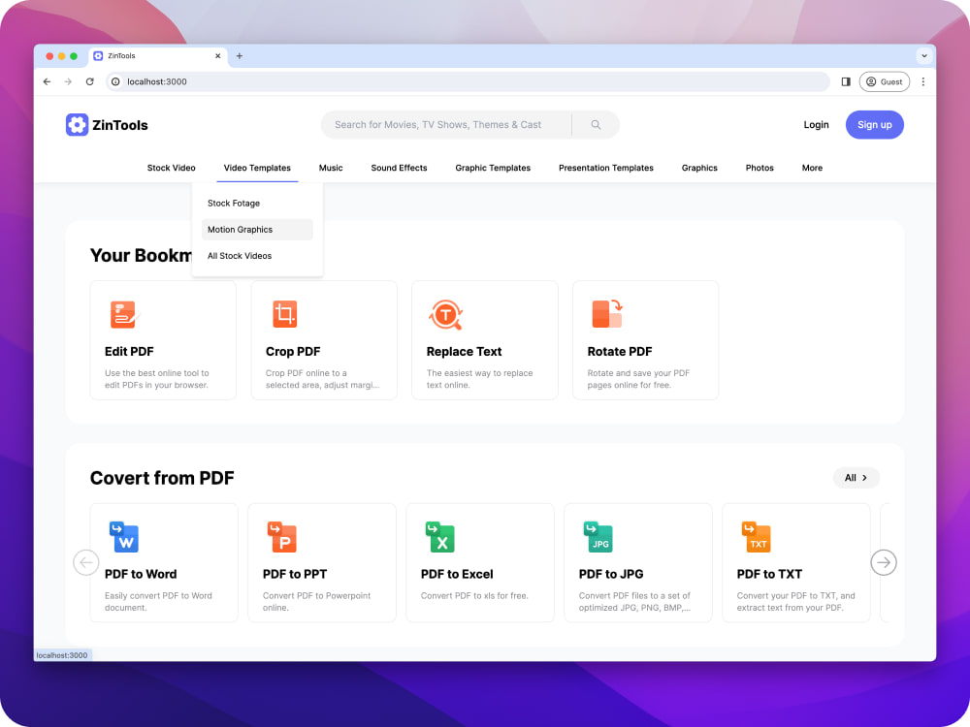Open the PDF to TXT card title
This screenshot has height=727, width=970.
(x=769, y=574)
